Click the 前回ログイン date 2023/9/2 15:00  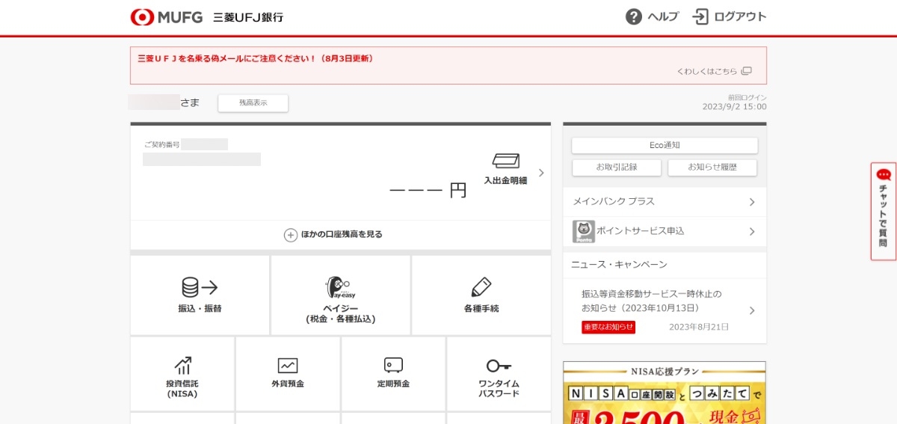click(734, 106)
